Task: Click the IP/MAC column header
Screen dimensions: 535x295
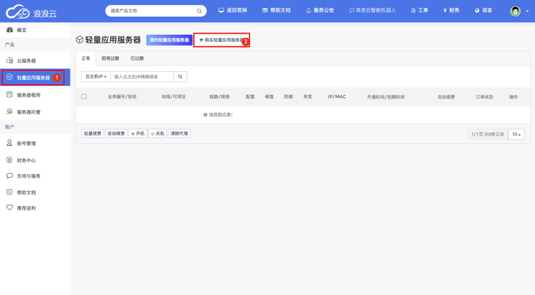Action: pos(337,97)
